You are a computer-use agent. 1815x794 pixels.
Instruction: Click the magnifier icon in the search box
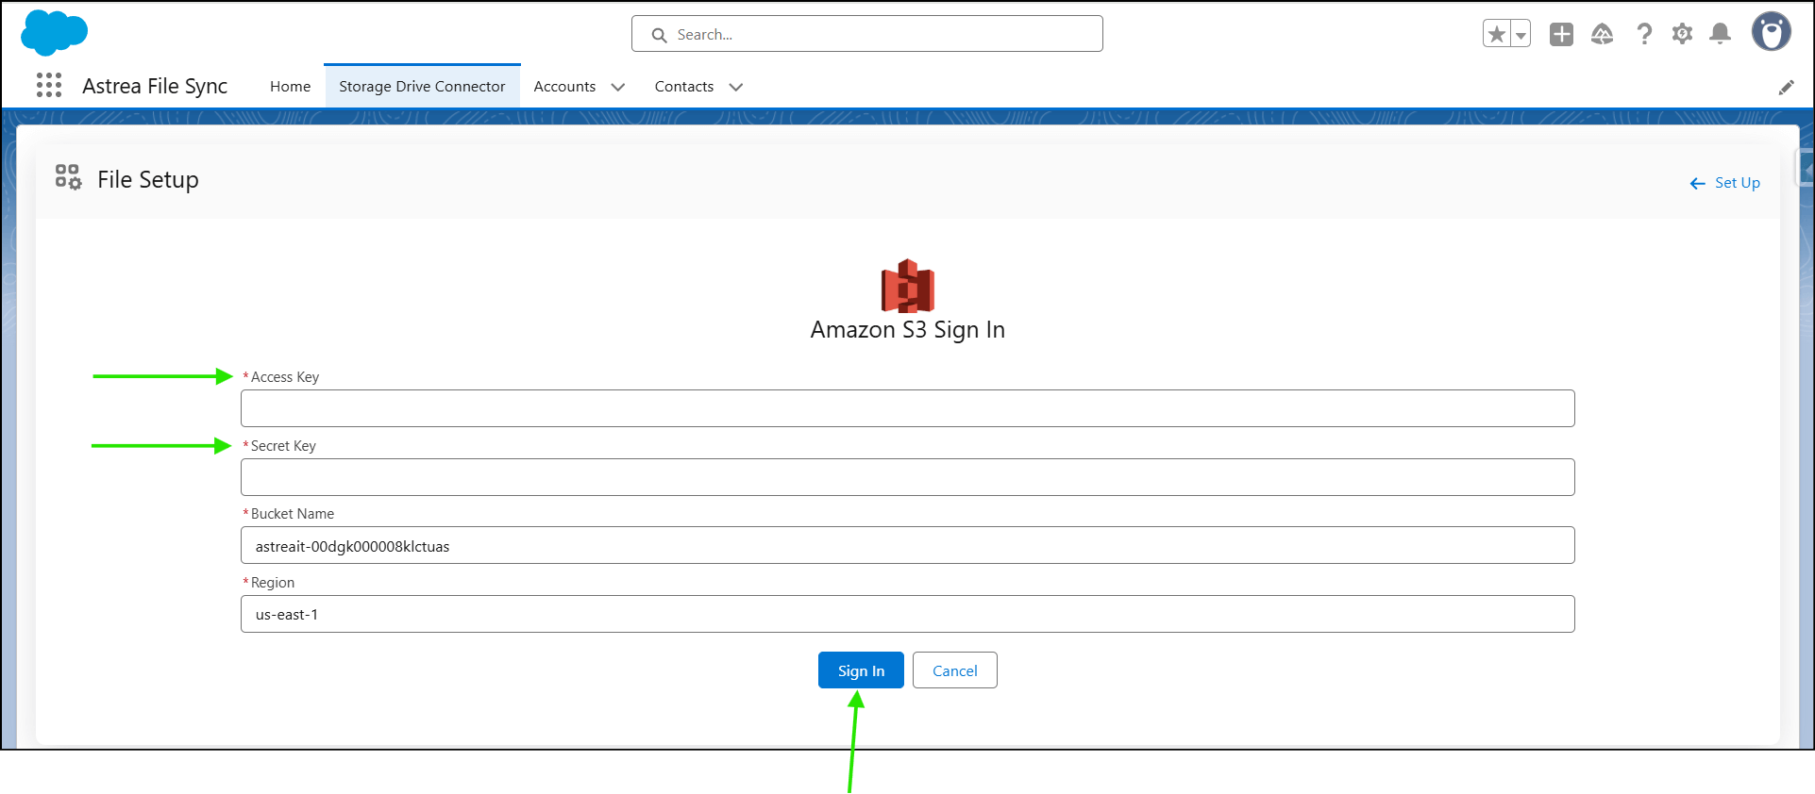[659, 35]
